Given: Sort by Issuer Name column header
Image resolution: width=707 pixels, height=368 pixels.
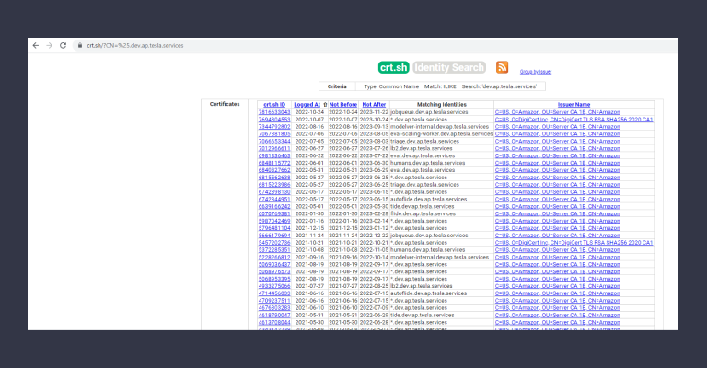Looking at the screenshot, I should (x=574, y=105).
